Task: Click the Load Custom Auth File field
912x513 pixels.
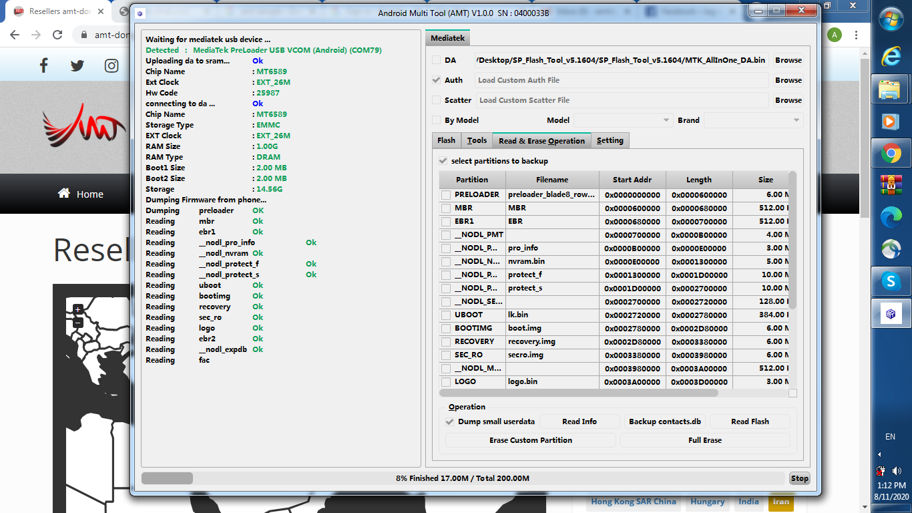Action: [x=622, y=80]
